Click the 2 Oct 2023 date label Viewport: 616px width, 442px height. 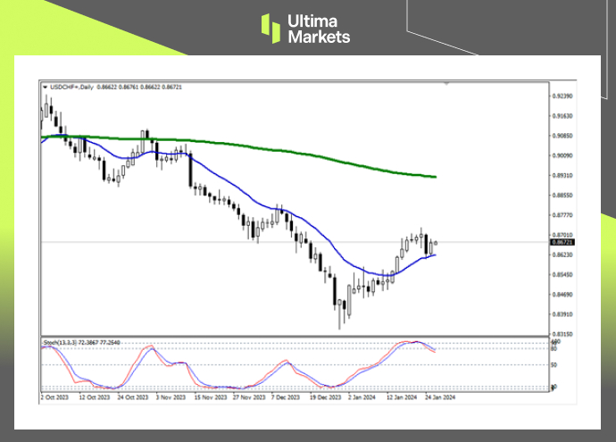coord(55,396)
